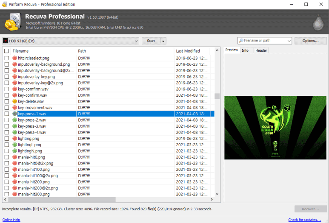
Task: Click the Scan button
Action: (x=151, y=41)
